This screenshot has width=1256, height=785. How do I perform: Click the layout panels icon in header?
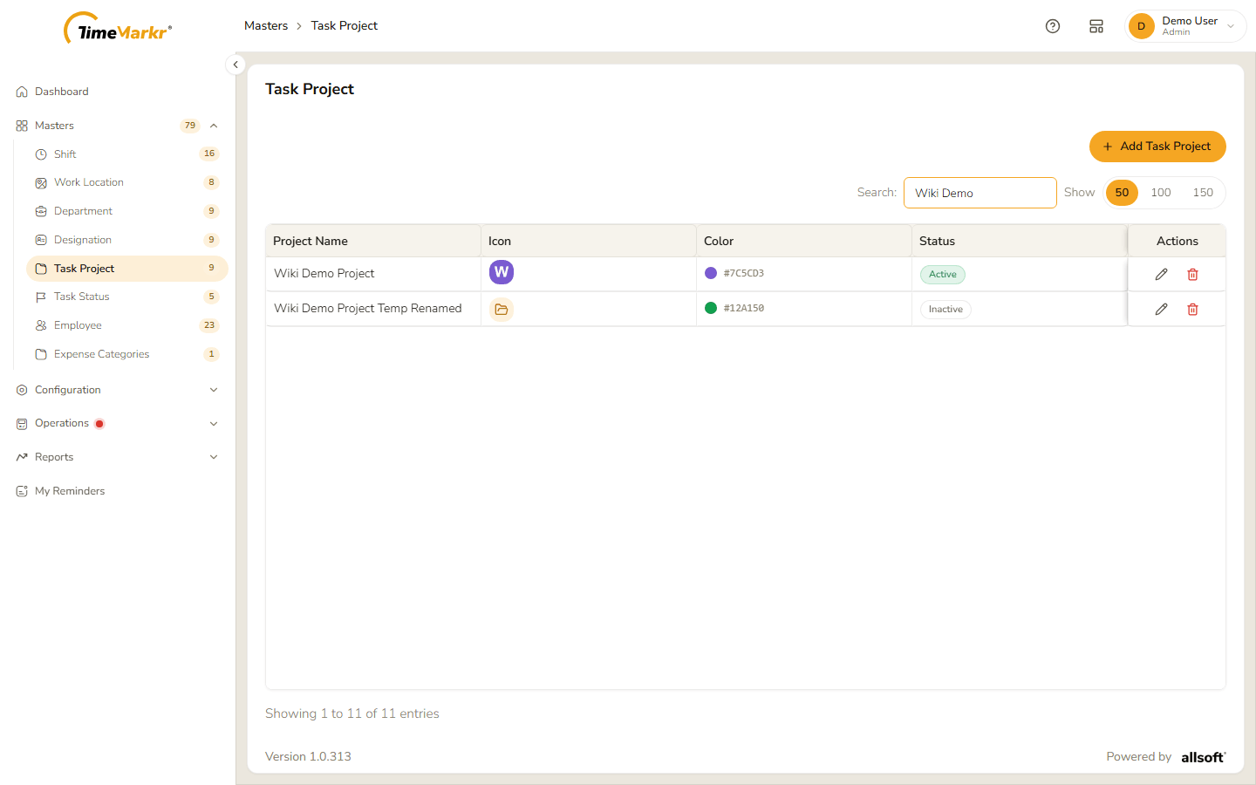click(1096, 26)
